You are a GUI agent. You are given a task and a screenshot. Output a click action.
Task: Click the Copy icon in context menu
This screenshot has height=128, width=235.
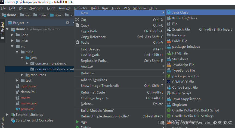pyautogui.click(x=77, y=25)
